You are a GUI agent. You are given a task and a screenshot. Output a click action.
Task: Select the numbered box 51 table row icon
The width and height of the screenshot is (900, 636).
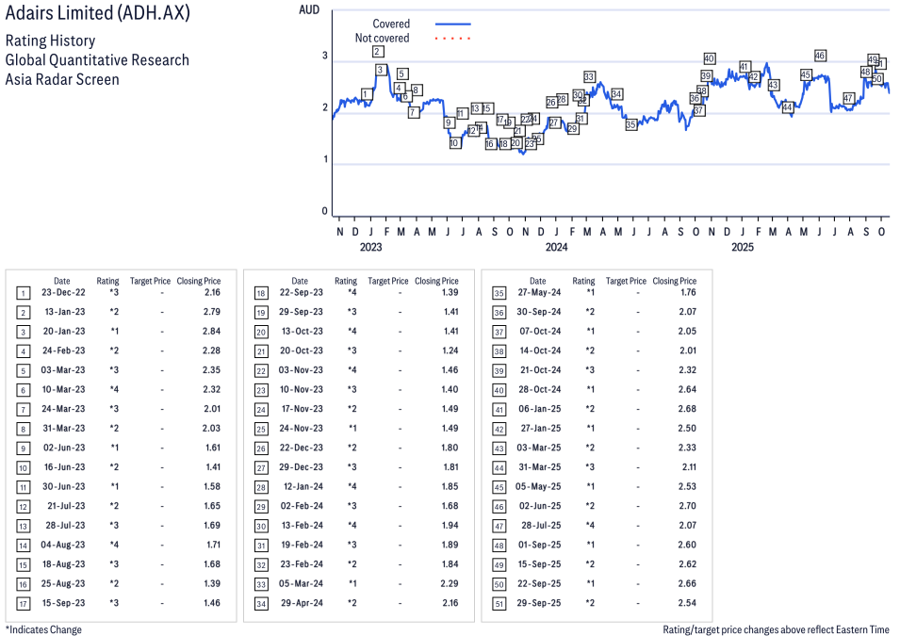(x=498, y=602)
